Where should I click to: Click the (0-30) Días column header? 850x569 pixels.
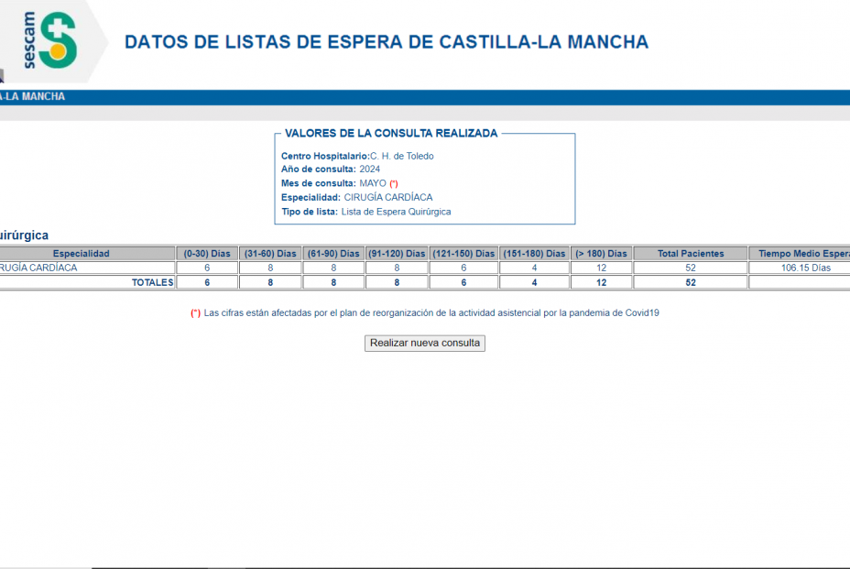[208, 253]
